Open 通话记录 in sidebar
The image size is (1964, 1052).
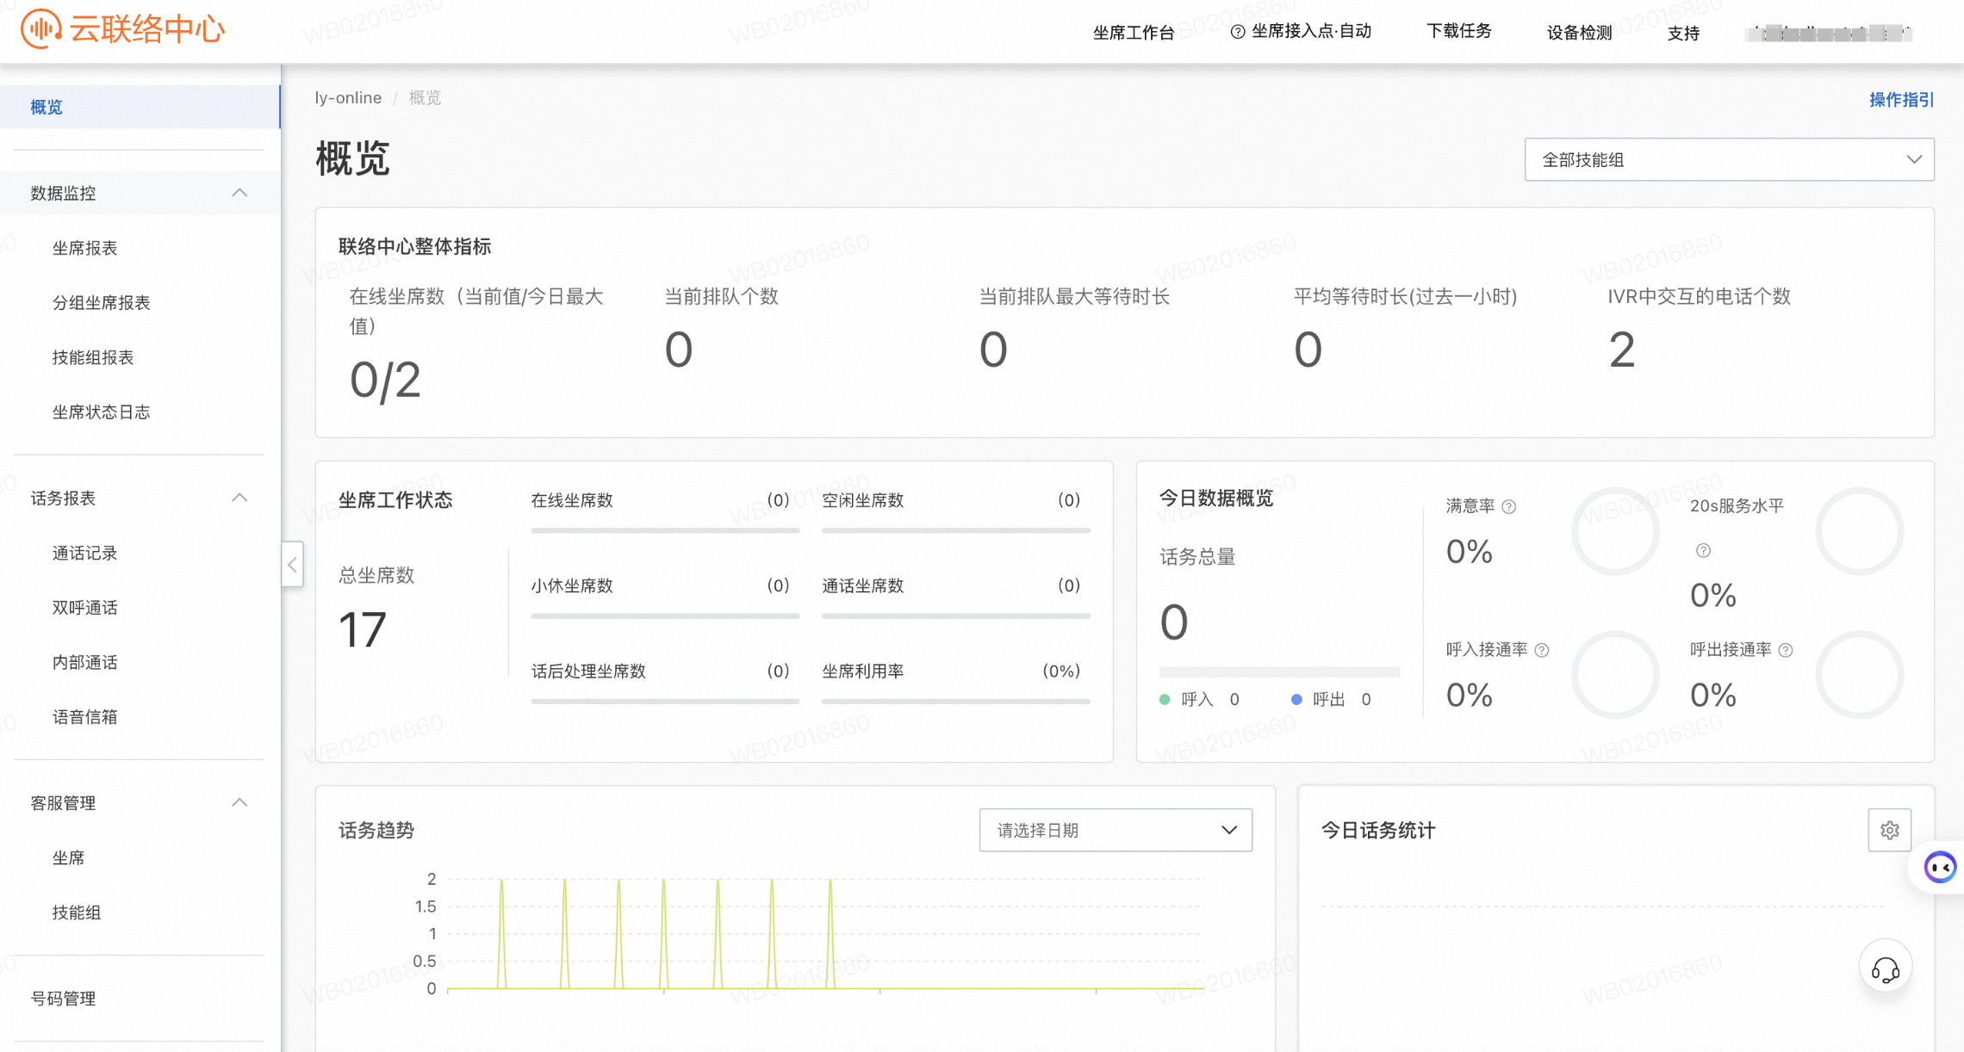coord(84,553)
